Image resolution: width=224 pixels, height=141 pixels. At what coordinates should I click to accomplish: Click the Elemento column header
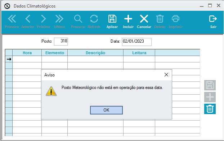click(55, 53)
